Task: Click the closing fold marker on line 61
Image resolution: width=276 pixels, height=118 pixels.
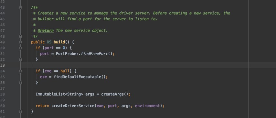Action: [21, 111]
